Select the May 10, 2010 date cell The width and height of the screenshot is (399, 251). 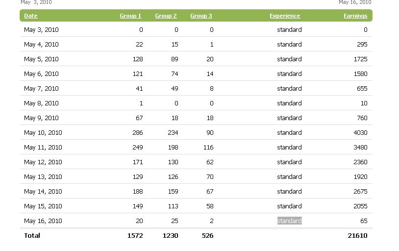point(43,133)
